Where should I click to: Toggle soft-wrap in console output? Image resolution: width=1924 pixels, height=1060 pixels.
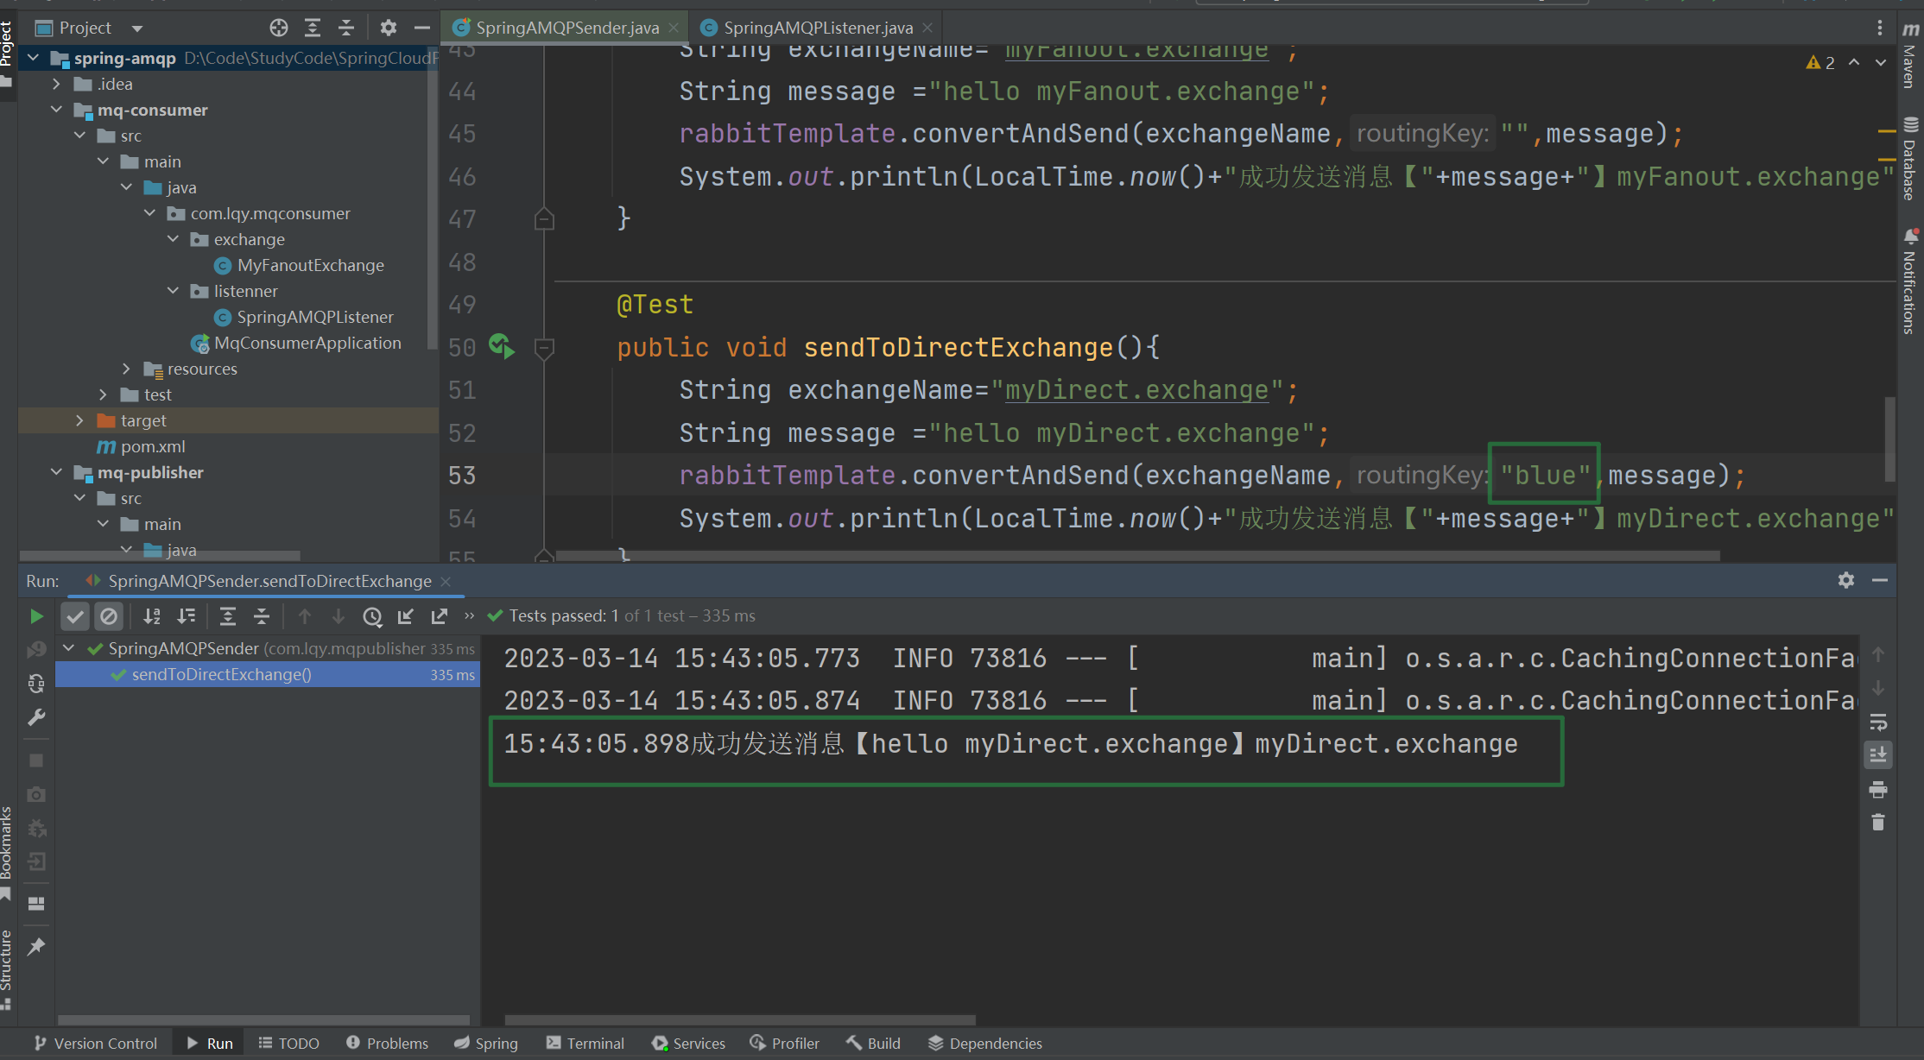(1878, 722)
